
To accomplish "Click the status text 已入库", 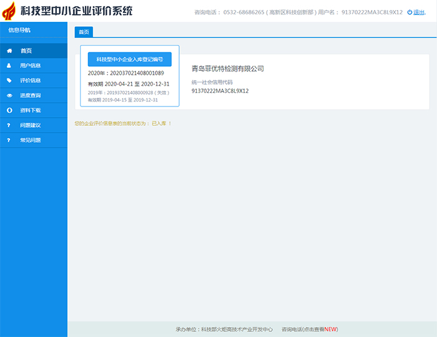I will click(x=159, y=123).
